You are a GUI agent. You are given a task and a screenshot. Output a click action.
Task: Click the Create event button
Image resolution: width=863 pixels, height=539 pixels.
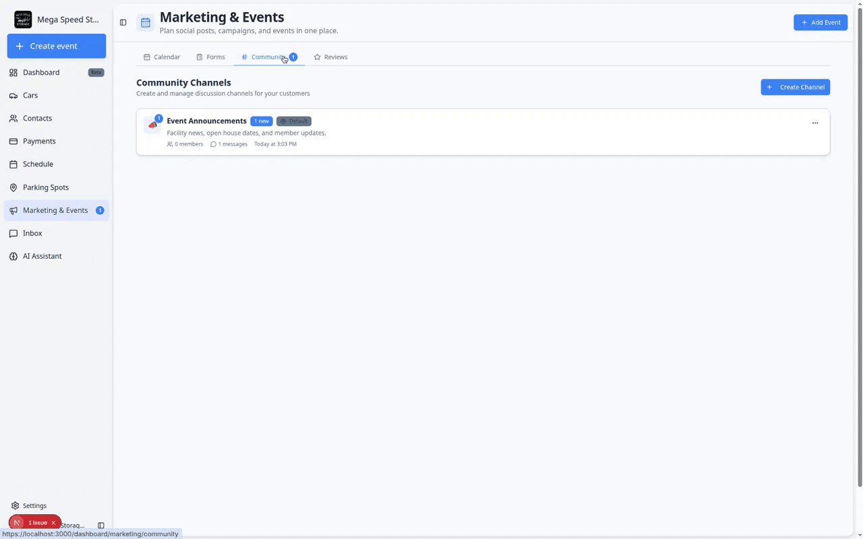(57, 46)
